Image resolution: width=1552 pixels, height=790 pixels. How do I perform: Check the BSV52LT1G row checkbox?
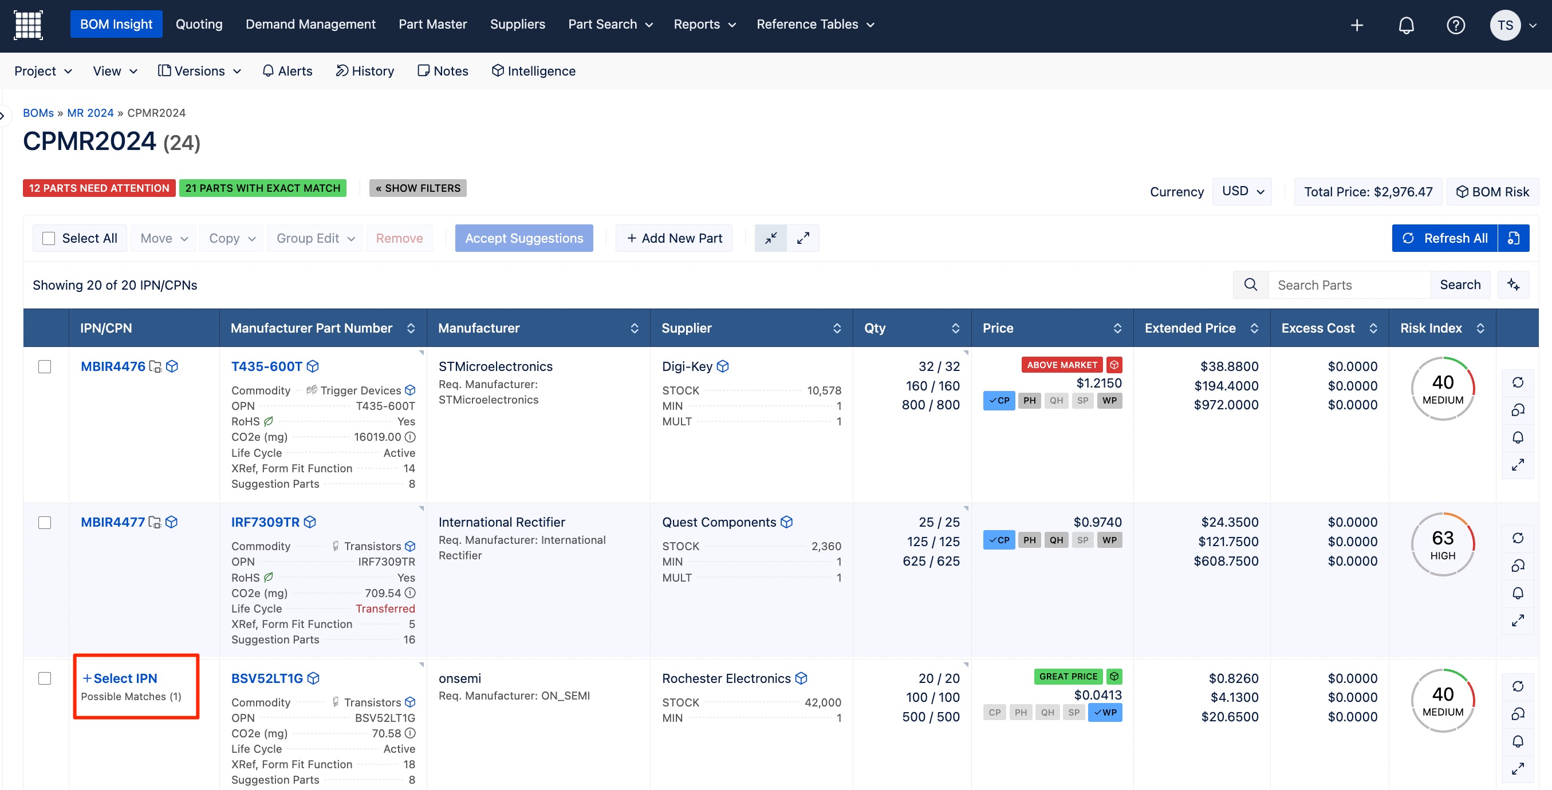[x=45, y=678]
